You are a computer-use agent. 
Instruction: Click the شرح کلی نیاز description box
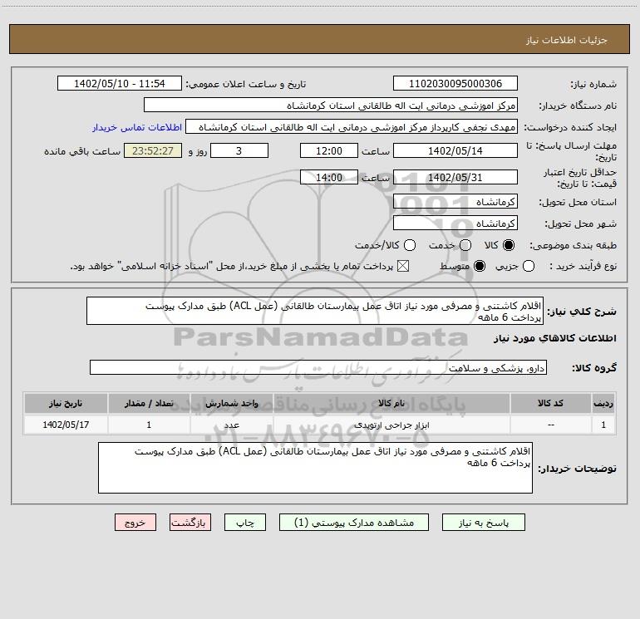point(315,311)
